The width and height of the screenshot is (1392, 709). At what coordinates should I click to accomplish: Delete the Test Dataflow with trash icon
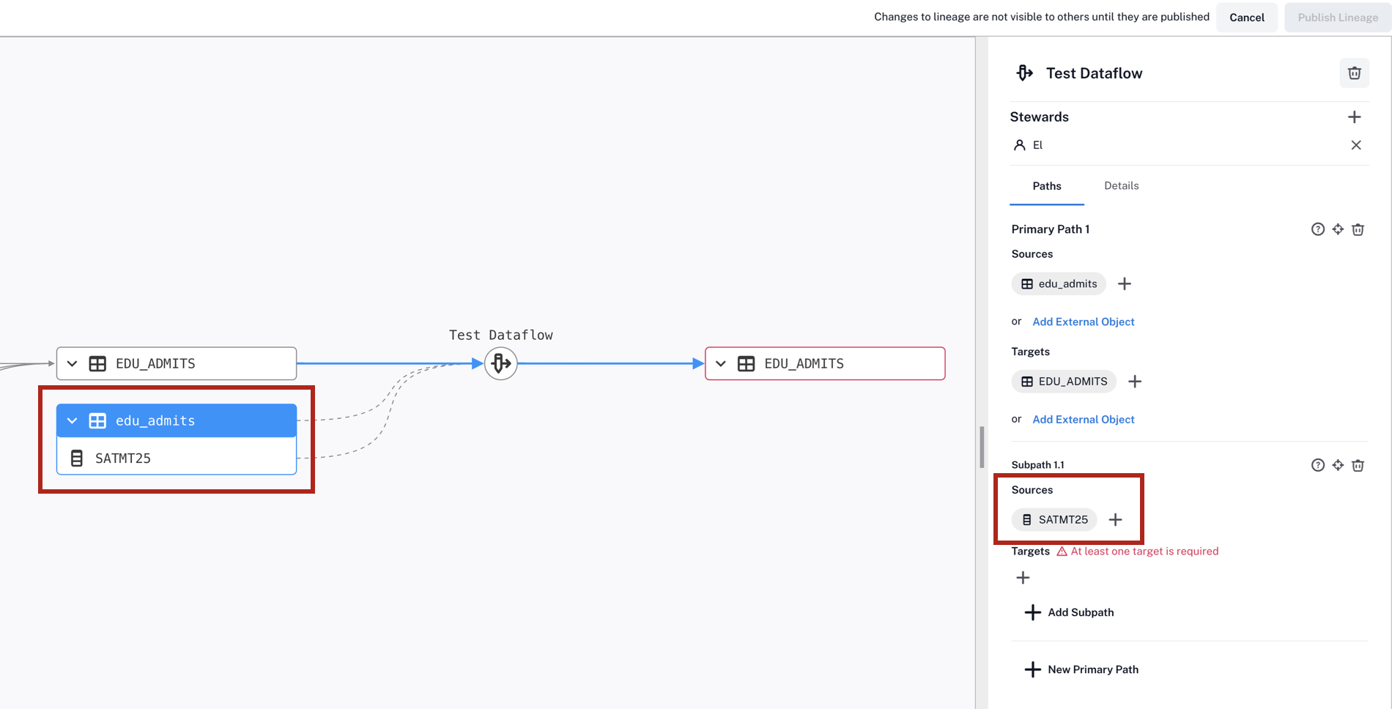point(1354,73)
